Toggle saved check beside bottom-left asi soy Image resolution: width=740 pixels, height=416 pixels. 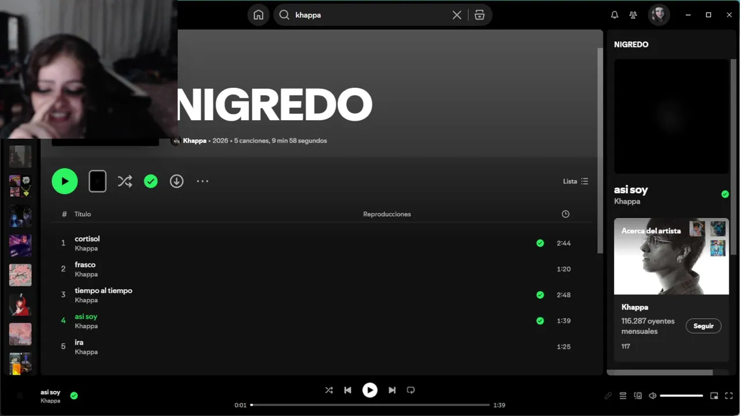[74, 396]
